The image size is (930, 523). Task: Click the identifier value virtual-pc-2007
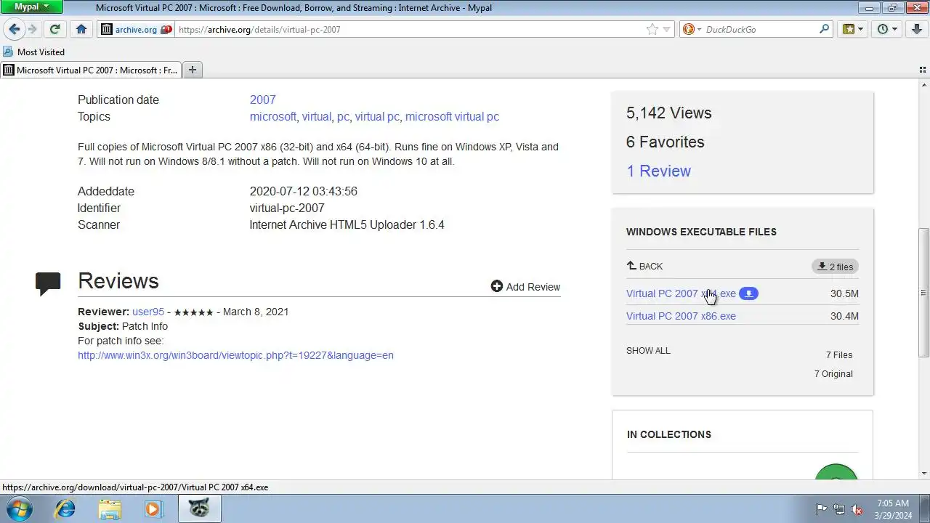click(x=287, y=208)
